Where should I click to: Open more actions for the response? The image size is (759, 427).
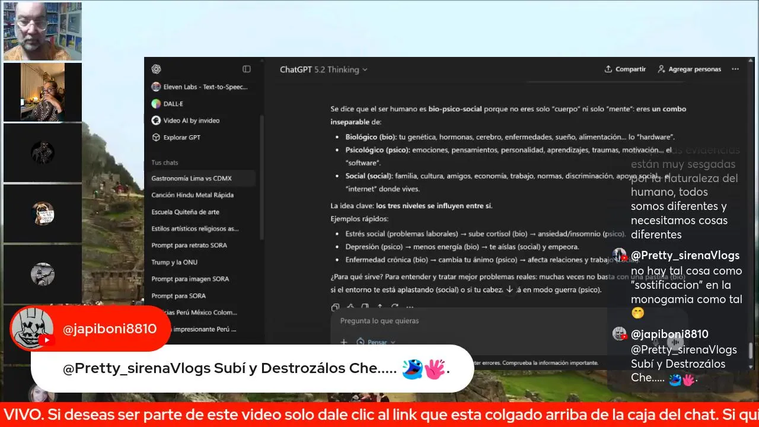(x=409, y=307)
